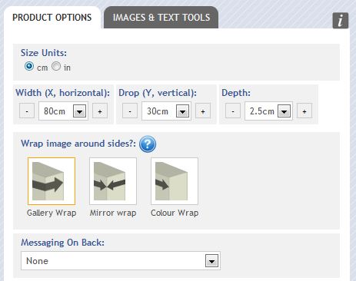Open the info icon panel

341,21
